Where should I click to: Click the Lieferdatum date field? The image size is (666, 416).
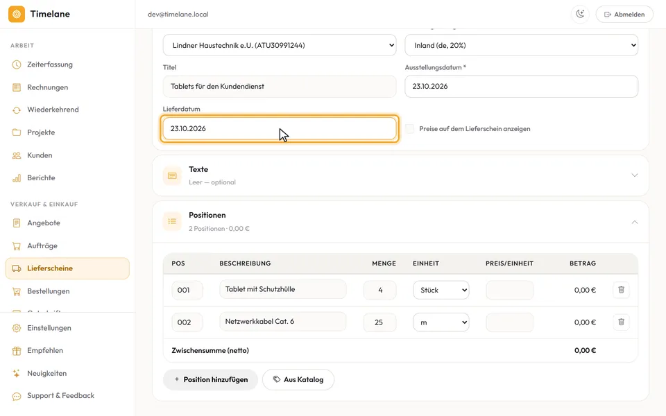(280, 129)
